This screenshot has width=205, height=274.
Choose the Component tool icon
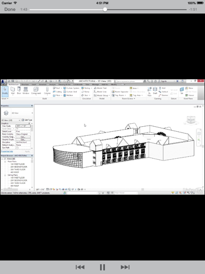click(36, 91)
